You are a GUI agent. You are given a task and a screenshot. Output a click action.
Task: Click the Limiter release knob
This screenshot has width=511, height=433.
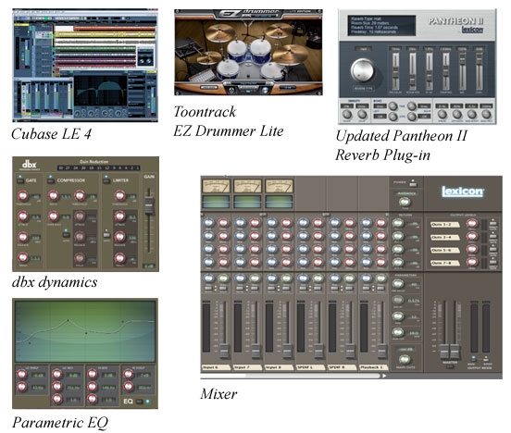[119, 237]
